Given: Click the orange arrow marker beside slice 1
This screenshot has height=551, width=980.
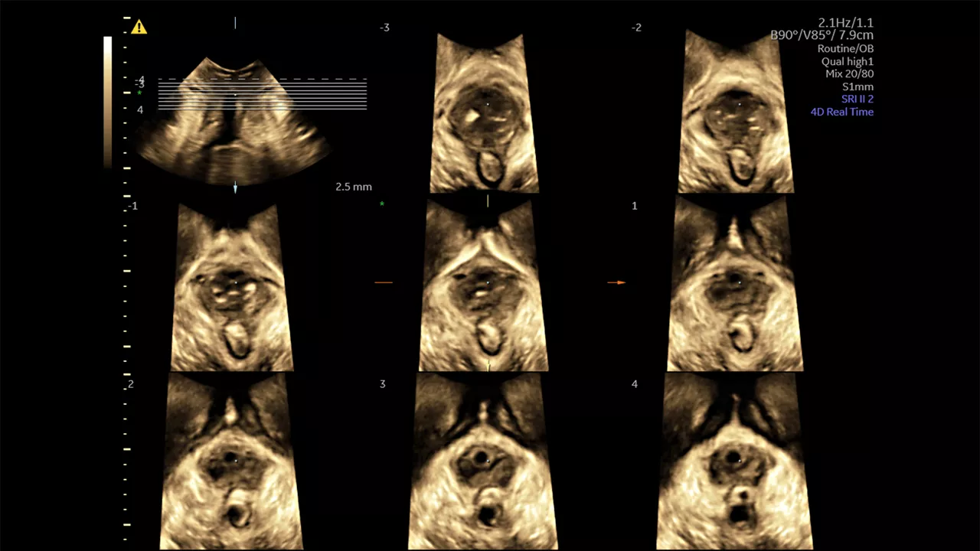Looking at the screenshot, I should click(x=616, y=282).
